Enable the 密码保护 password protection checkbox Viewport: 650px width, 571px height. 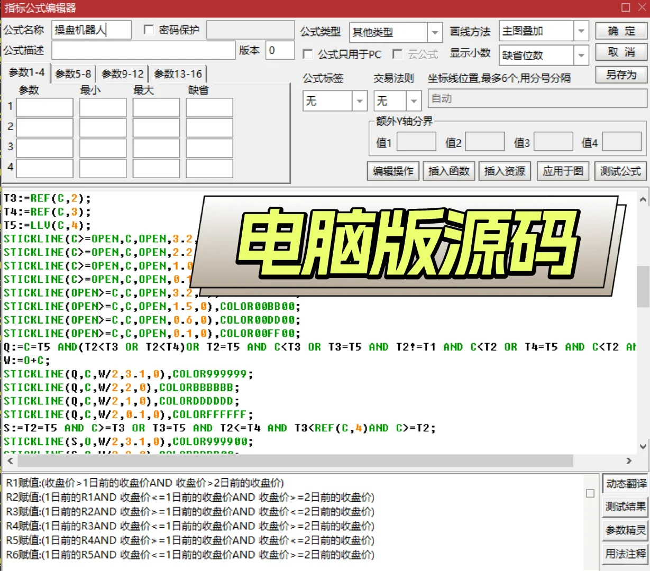point(149,30)
